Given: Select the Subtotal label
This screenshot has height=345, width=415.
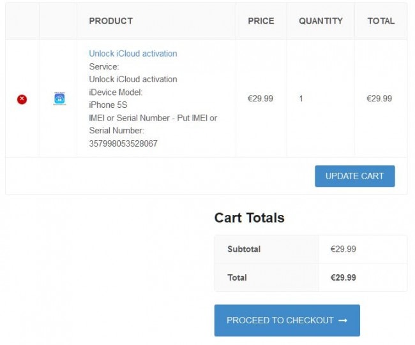Looking at the screenshot, I should [244, 249].
